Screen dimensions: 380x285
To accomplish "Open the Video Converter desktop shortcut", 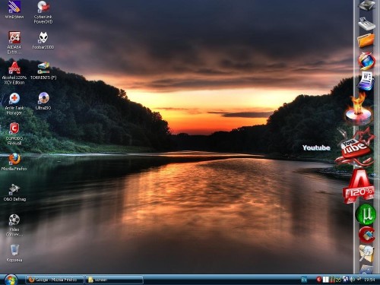I will pyautogui.click(x=14, y=225).
